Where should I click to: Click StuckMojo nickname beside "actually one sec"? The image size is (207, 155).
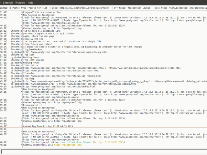[x=16, y=39]
